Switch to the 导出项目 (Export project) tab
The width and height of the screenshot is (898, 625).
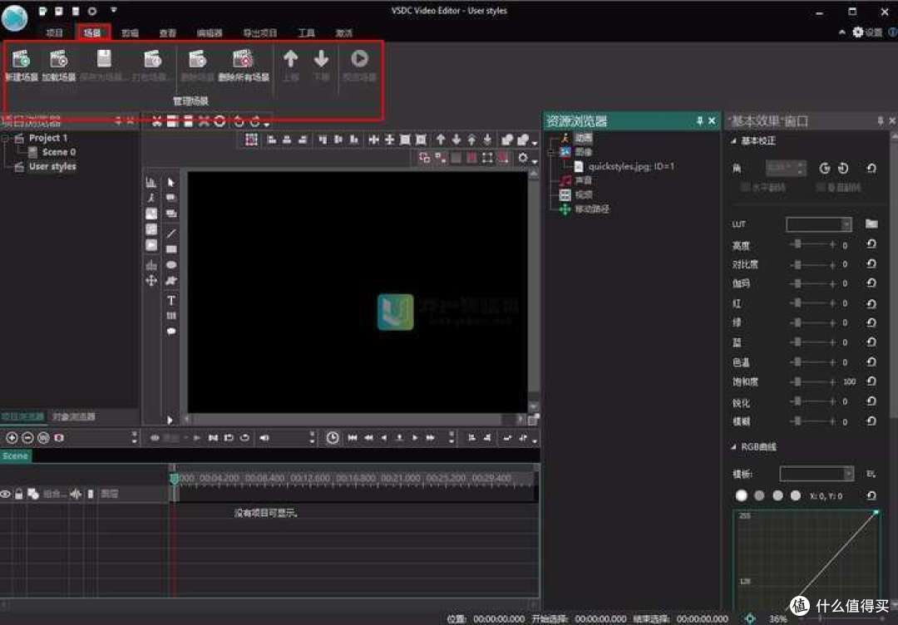click(259, 33)
